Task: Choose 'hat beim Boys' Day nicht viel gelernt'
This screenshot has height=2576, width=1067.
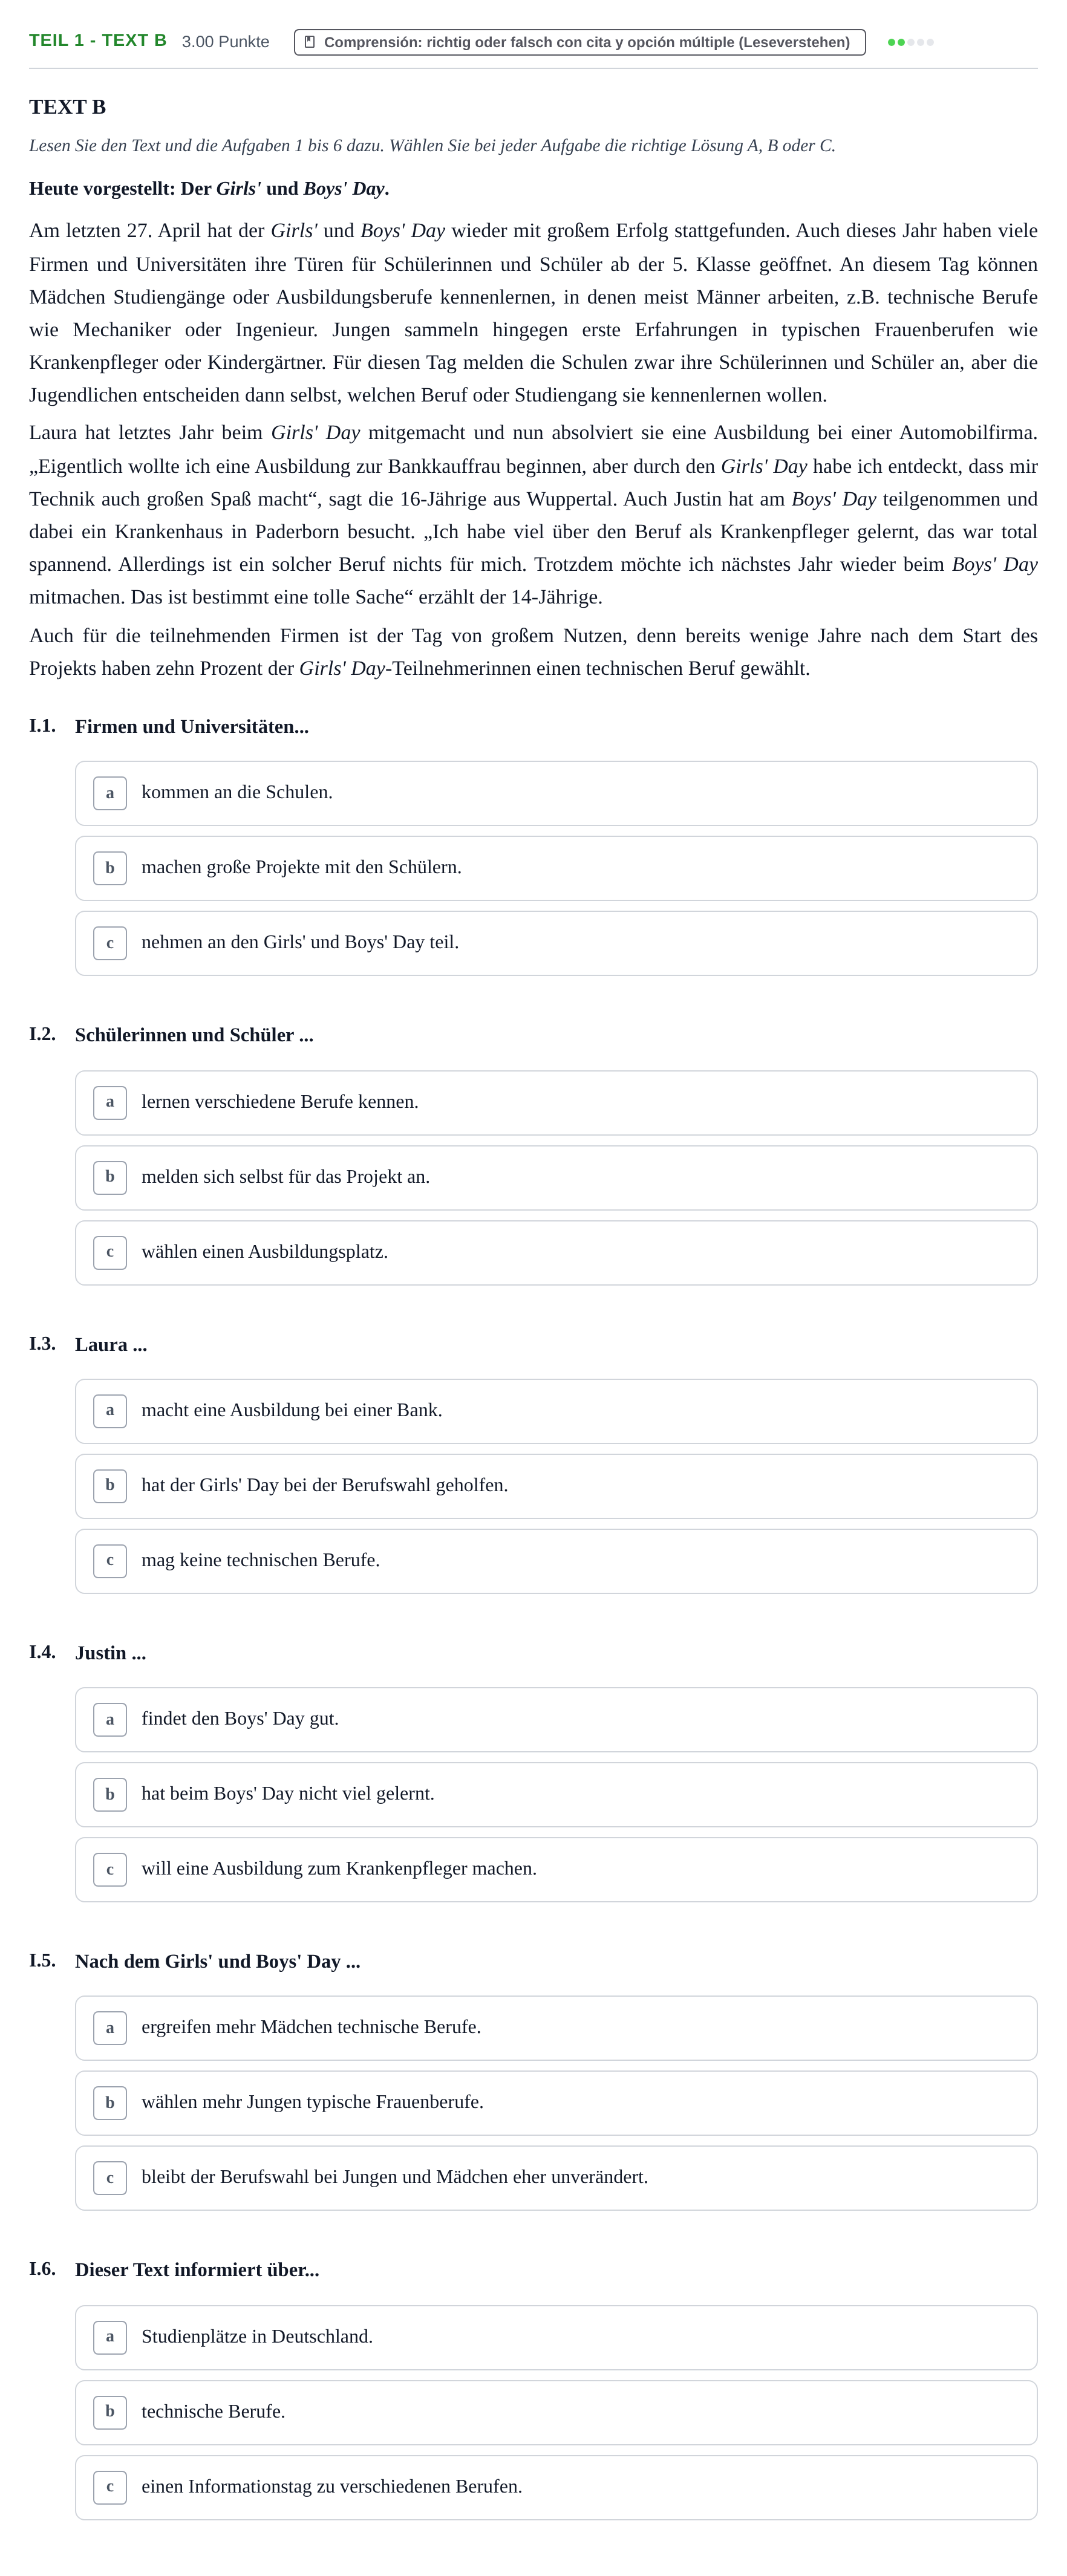Action: point(556,1795)
